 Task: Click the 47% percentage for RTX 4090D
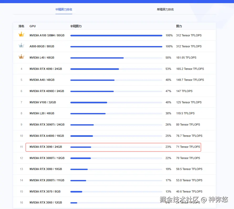click(x=168, y=91)
